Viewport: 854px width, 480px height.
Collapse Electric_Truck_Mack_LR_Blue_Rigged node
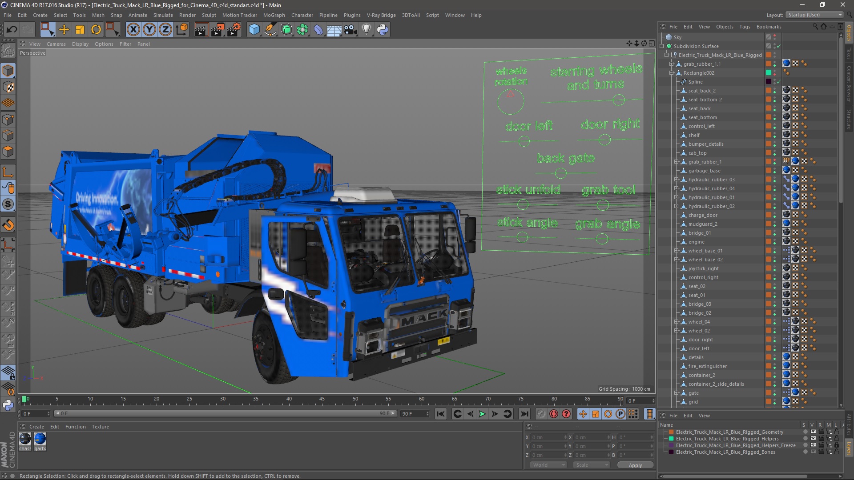(667, 55)
